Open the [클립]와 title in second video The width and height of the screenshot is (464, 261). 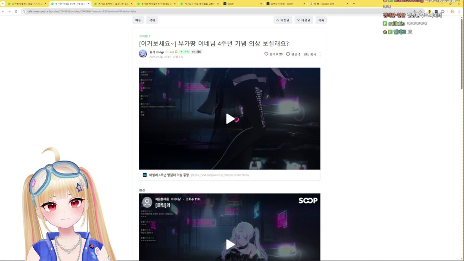163,205
